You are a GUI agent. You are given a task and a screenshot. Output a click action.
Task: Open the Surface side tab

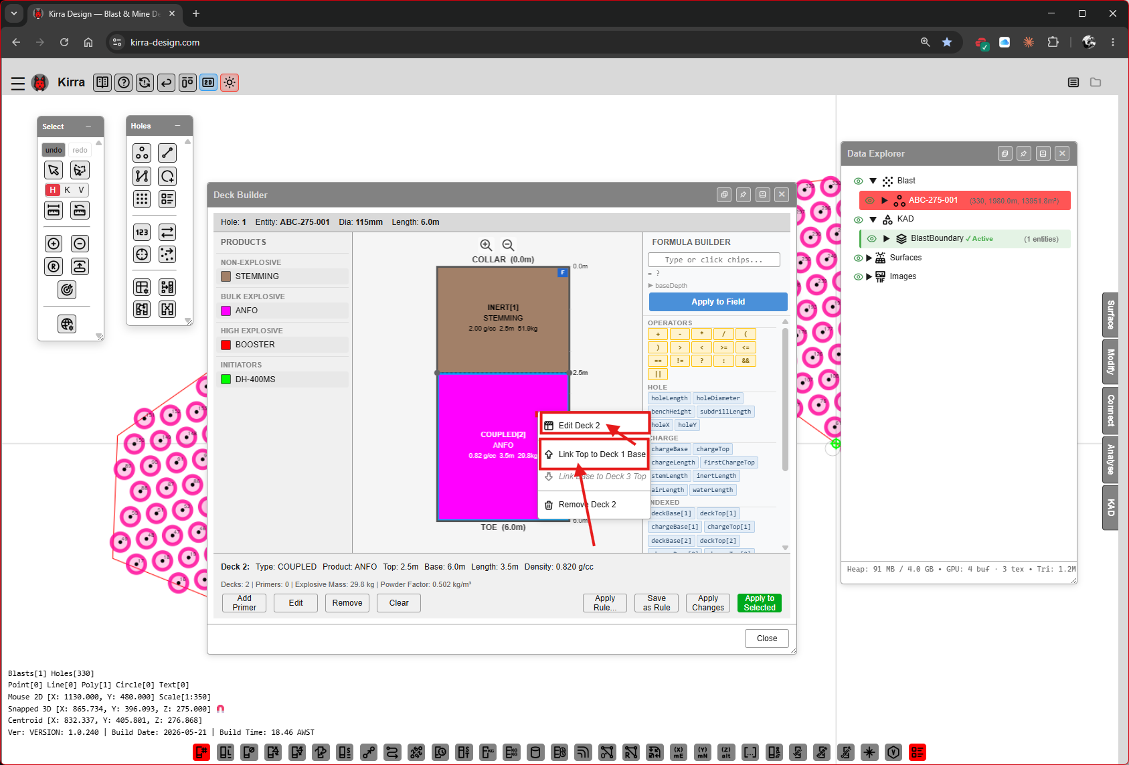pyautogui.click(x=1110, y=315)
